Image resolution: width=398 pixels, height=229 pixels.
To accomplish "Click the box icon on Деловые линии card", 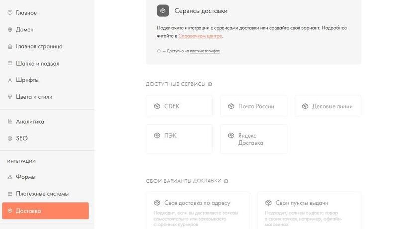I will coord(305,106).
